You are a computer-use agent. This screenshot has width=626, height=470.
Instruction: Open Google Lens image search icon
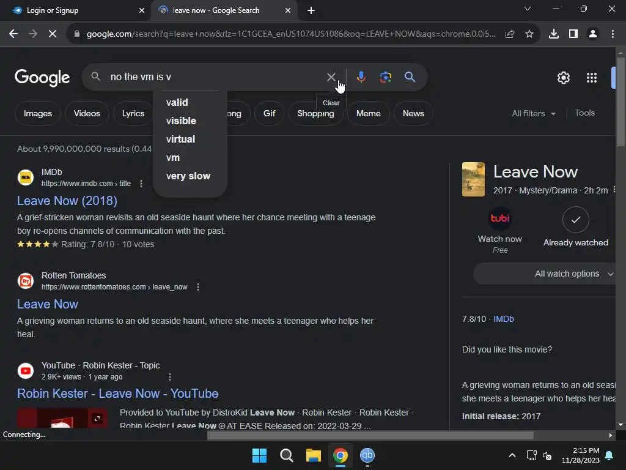(x=385, y=76)
